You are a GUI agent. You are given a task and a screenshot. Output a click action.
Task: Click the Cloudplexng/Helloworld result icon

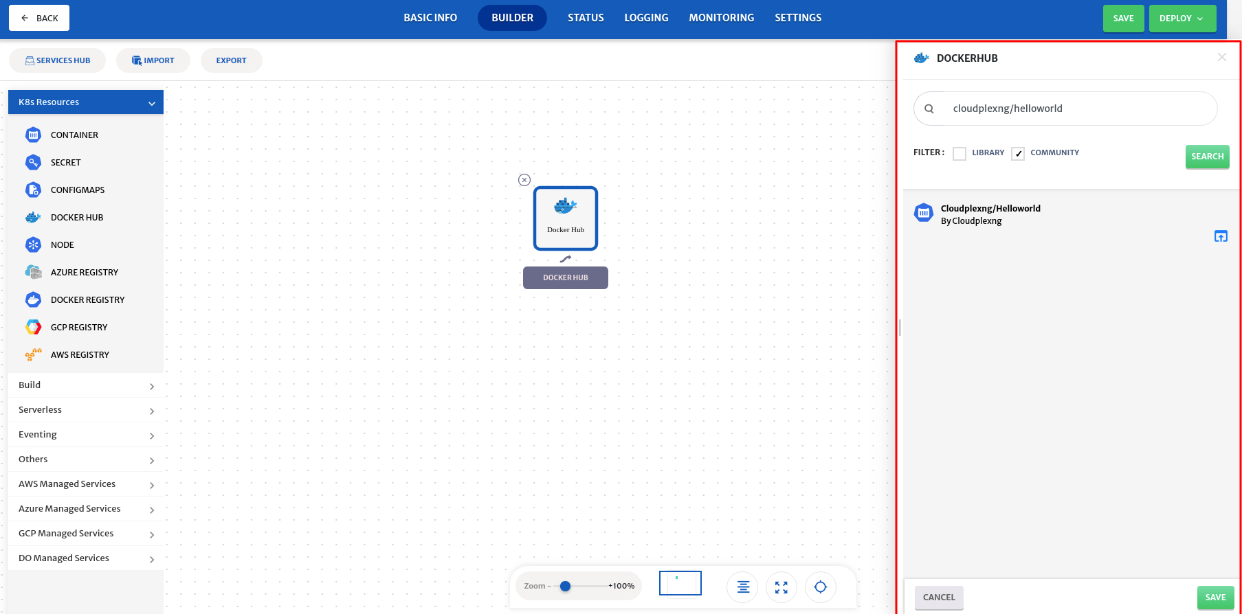pyautogui.click(x=924, y=213)
